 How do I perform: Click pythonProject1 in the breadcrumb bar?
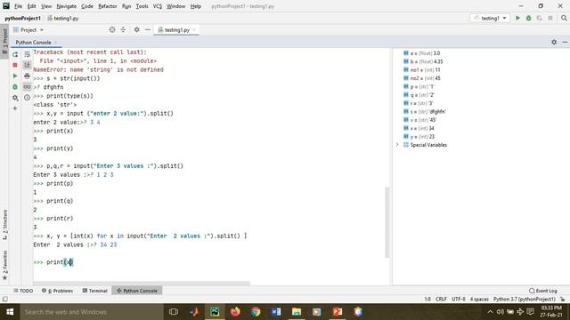click(22, 18)
